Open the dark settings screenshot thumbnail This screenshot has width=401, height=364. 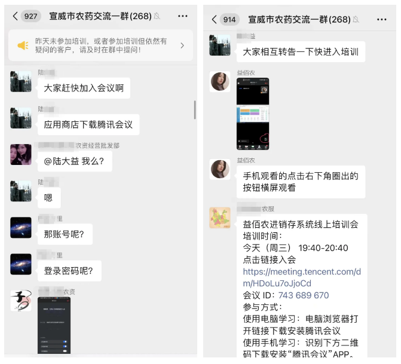point(54,325)
